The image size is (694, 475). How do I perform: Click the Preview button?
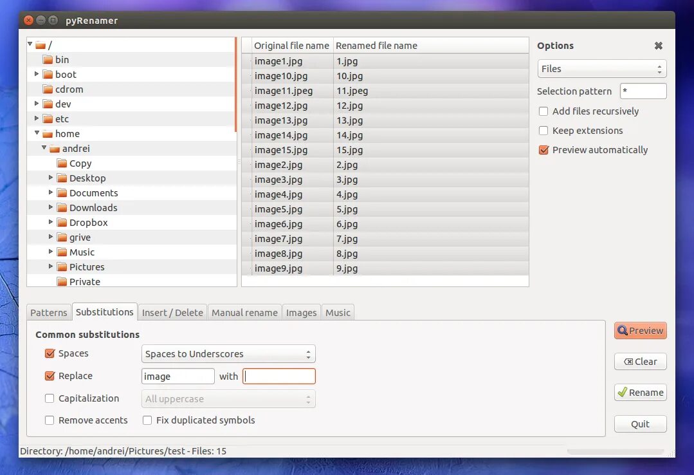pyautogui.click(x=641, y=331)
